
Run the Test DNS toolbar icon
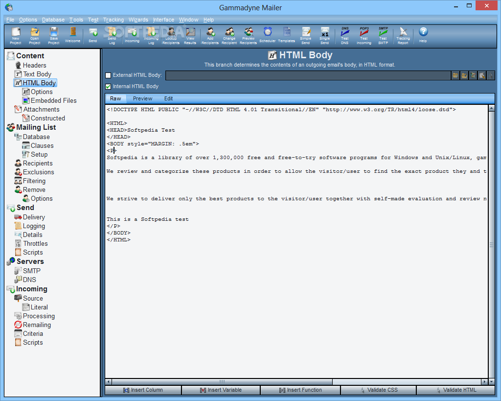pos(345,35)
